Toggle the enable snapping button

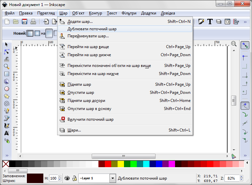click(245, 45)
